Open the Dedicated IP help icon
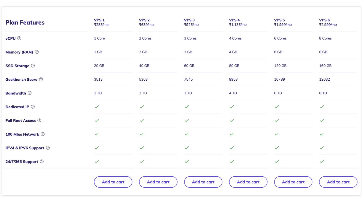 point(33,107)
